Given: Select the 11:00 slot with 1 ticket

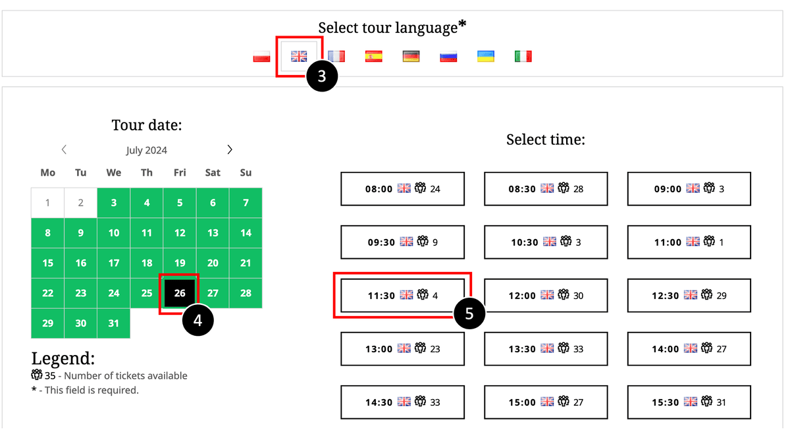Looking at the screenshot, I should [689, 242].
